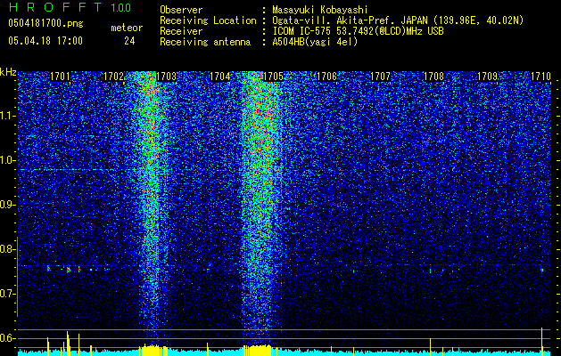Click the 1709 time marker
561x356 pixels.
point(487,77)
